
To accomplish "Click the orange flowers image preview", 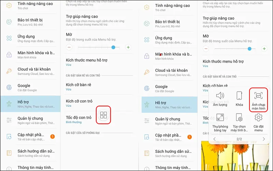I will point(235,156).
